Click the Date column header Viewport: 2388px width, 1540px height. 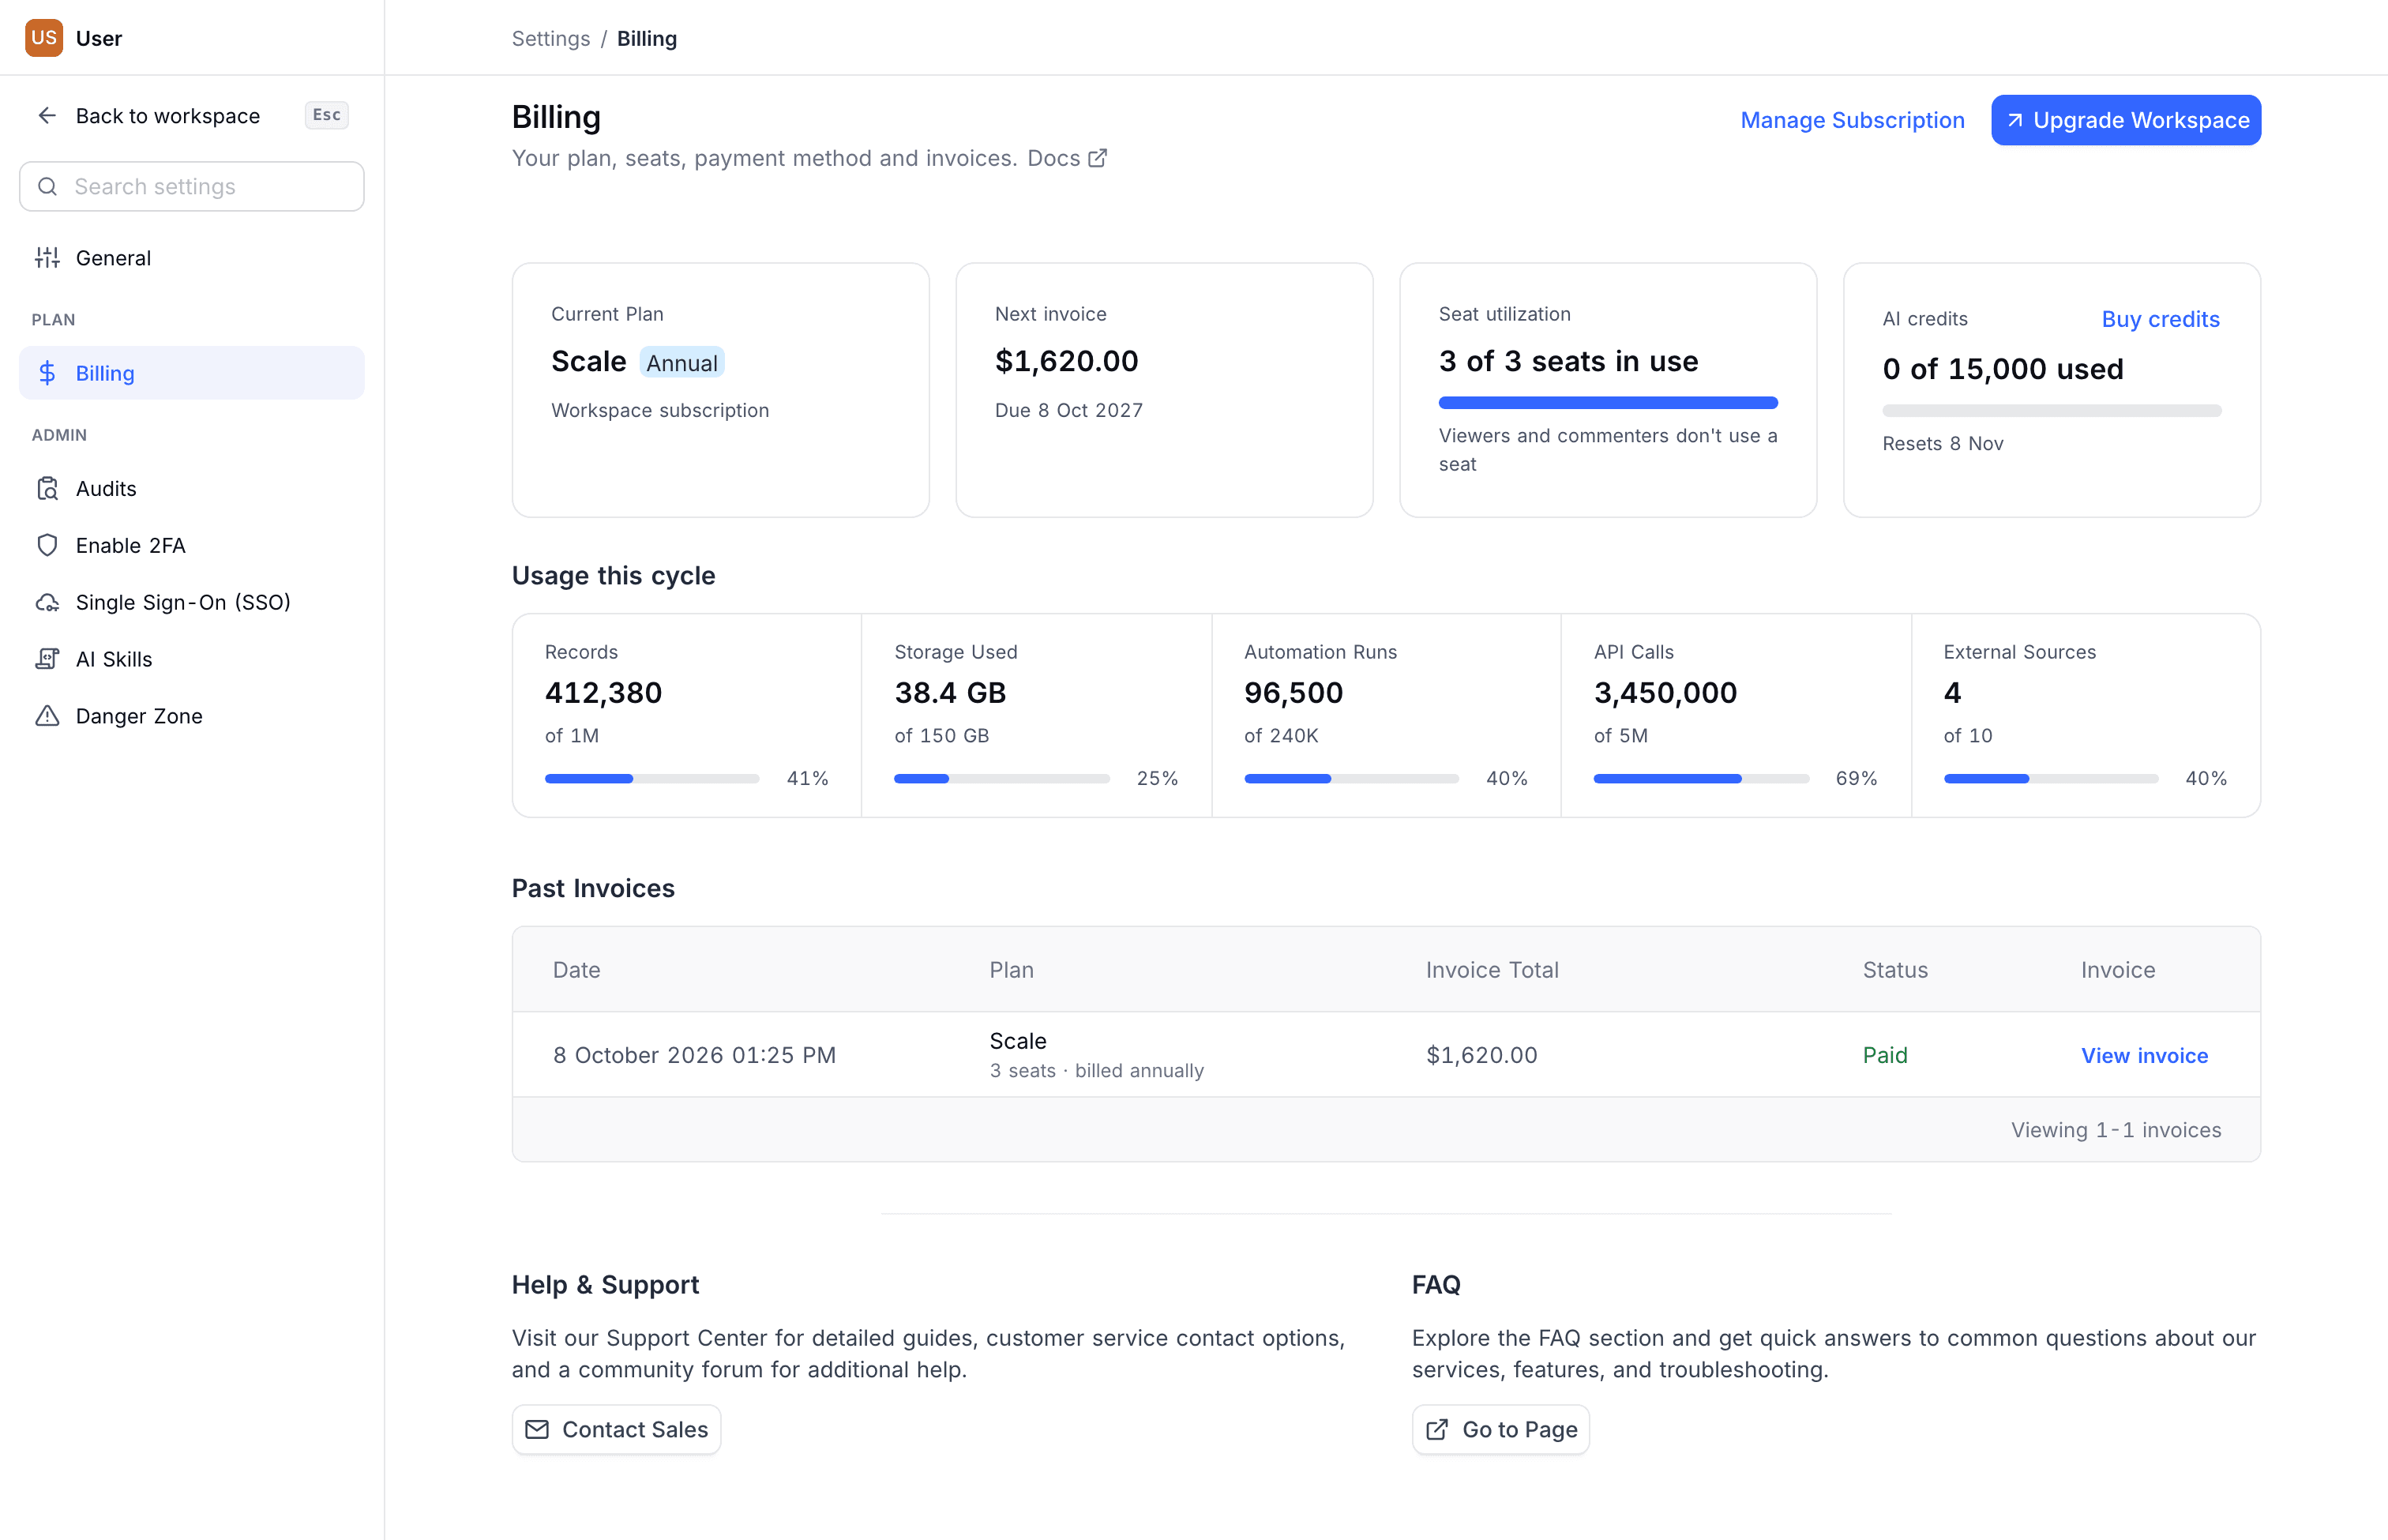pos(577,970)
